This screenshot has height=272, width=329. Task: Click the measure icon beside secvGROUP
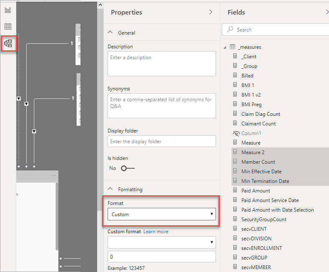pyautogui.click(x=235, y=257)
